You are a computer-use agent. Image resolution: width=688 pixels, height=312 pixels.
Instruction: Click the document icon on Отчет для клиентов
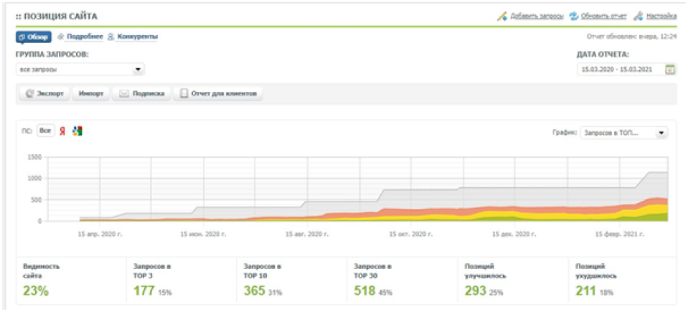(184, 93)
